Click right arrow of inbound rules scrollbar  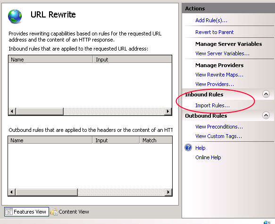pos(168,111)
